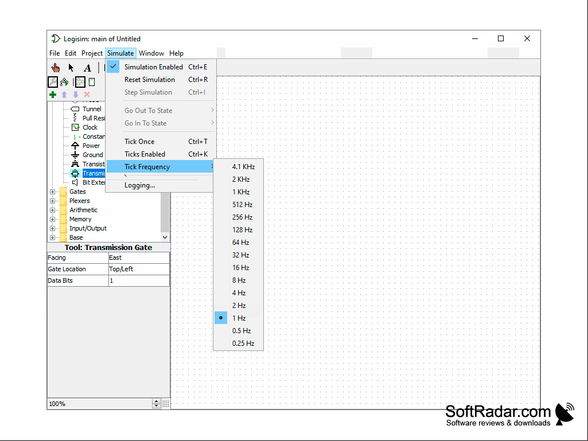Viewport: 588px width, 441px height.
Task: Click the Memory folder label
Action: coord(80,220)
